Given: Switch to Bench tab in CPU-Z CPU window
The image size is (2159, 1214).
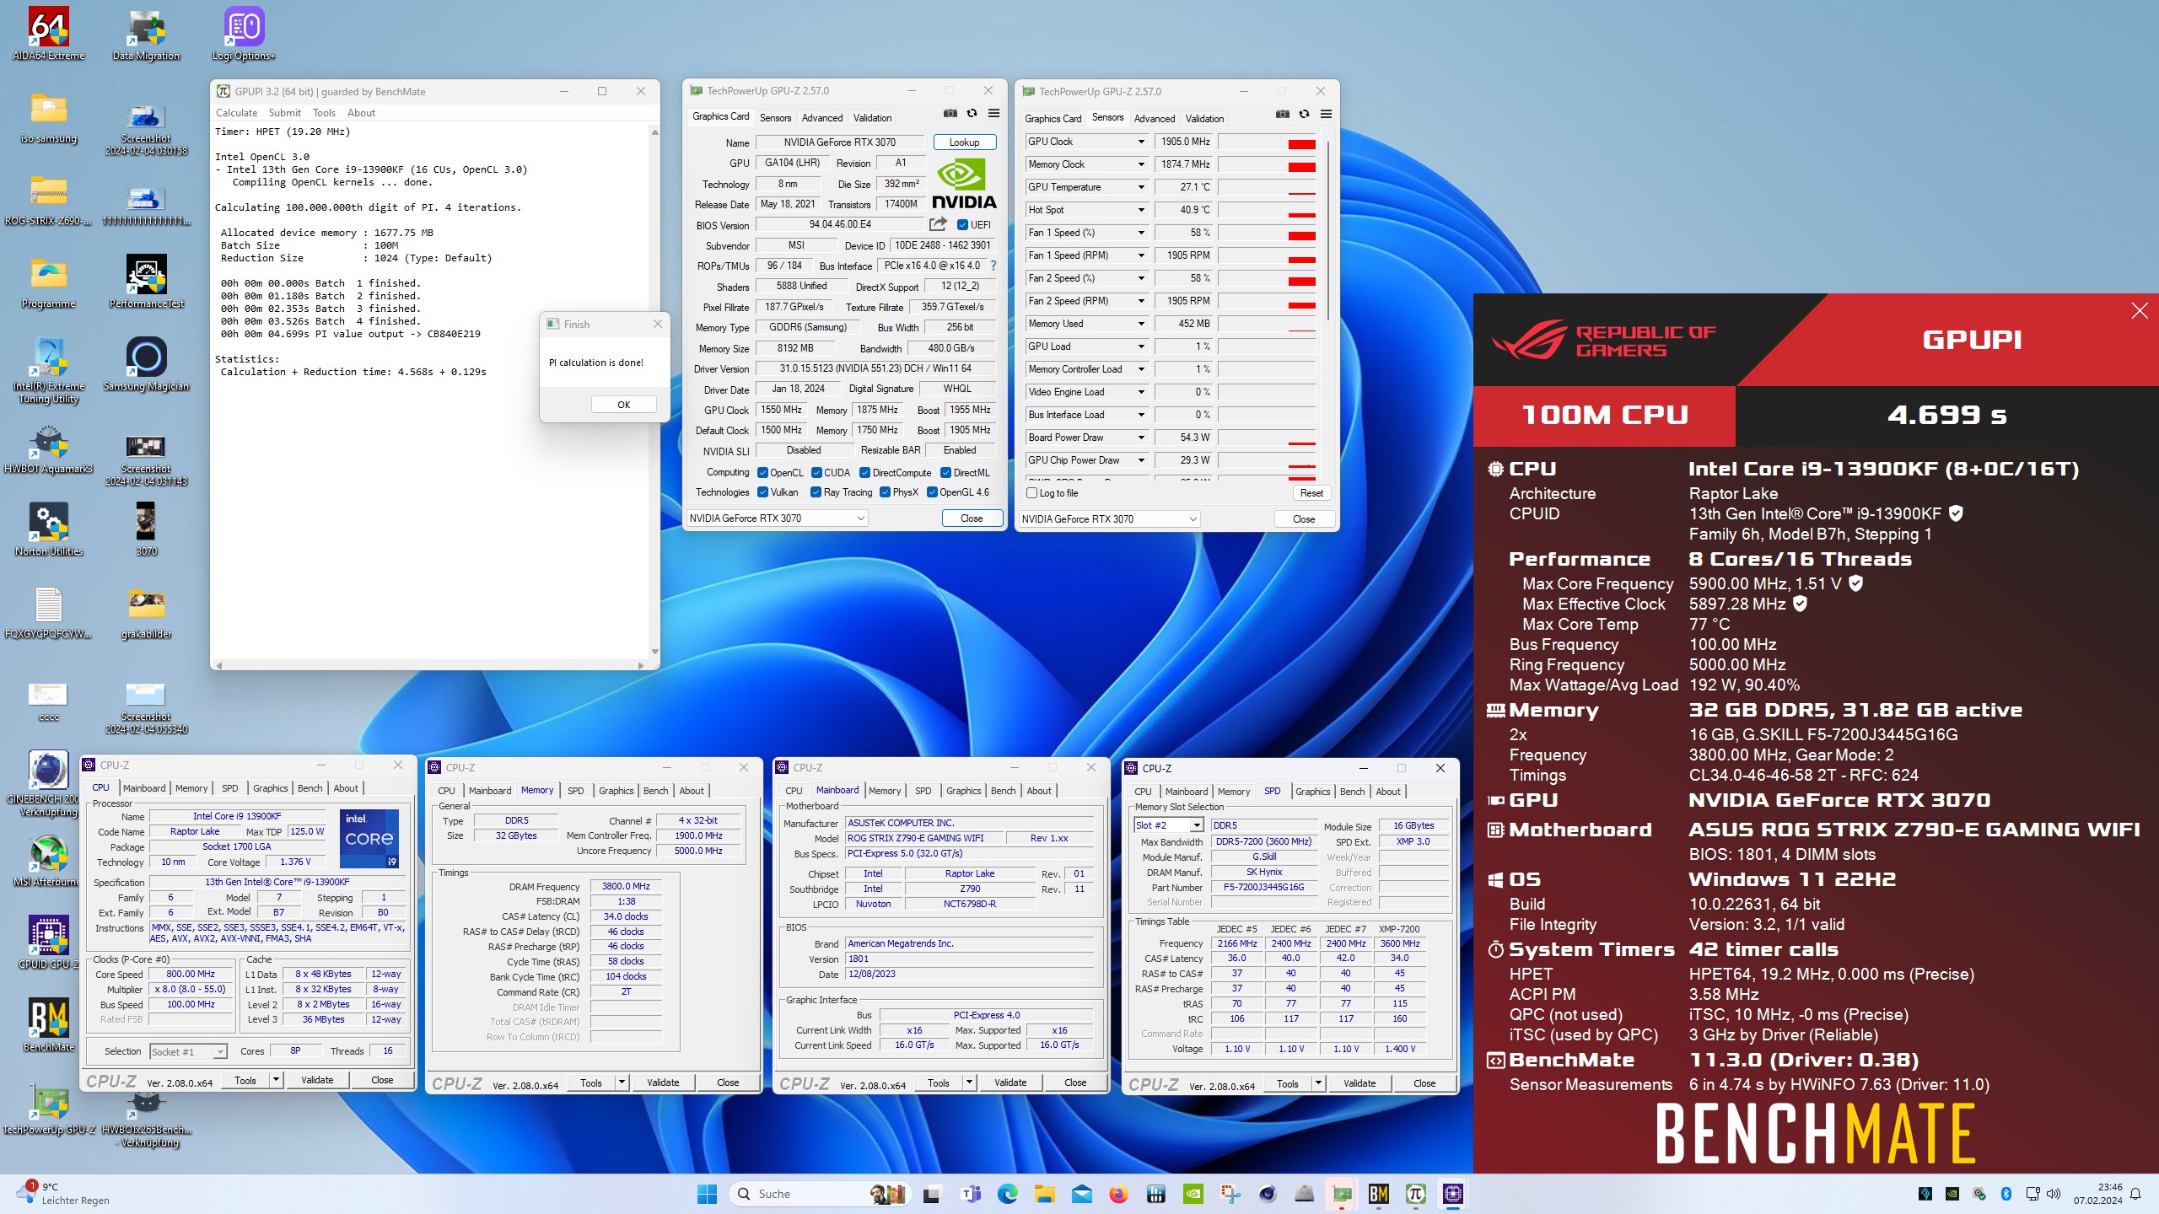Looking at the screenshot, I should click(x=310, y=788).
